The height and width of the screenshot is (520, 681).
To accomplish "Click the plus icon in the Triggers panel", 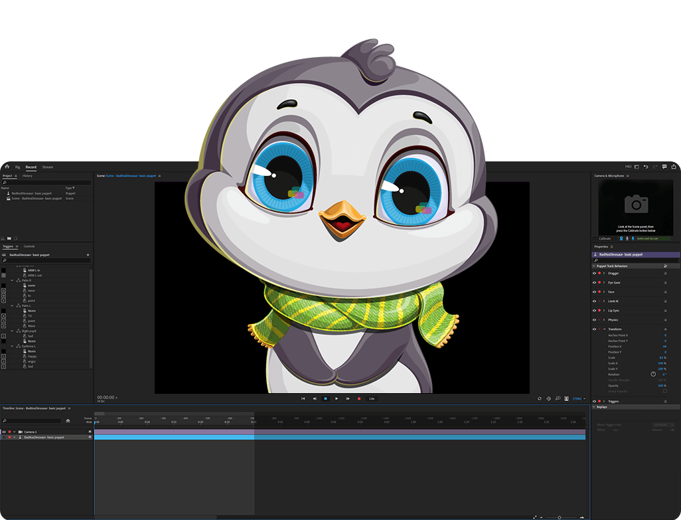I will click(88, 254).
